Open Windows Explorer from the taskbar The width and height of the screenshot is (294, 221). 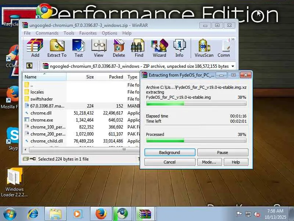point(55,214)
